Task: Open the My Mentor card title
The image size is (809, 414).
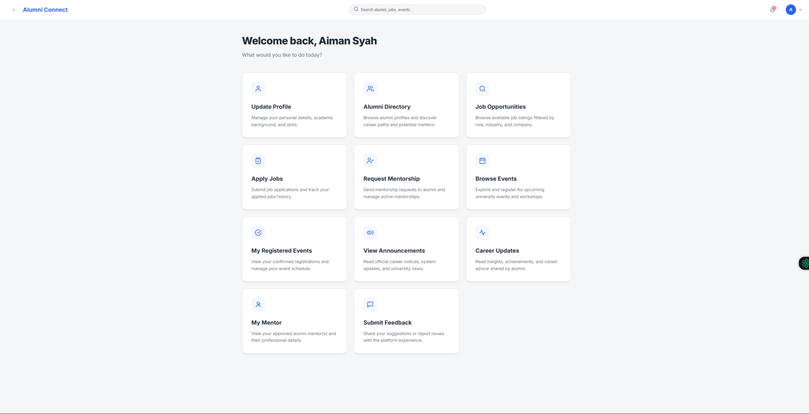Action: (266, 323)
